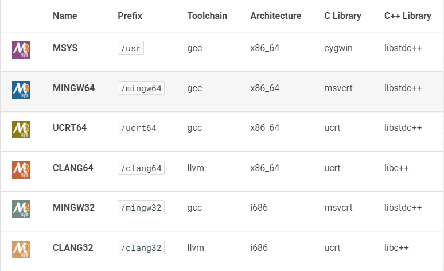Click the CLANG32 name text
The image size is (444, 271).
(73, 248)
